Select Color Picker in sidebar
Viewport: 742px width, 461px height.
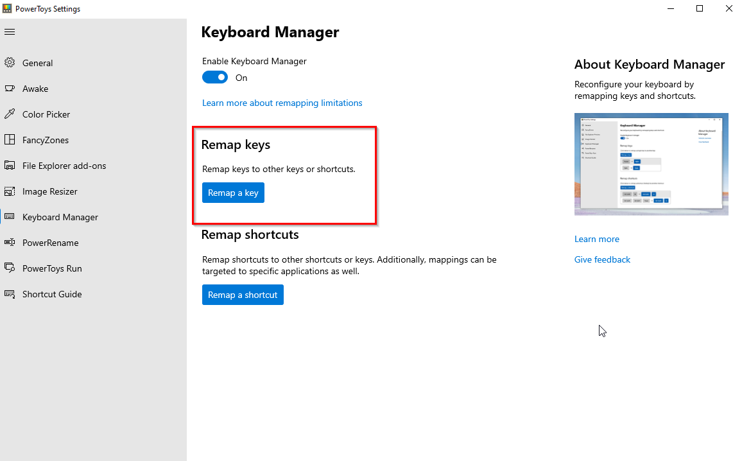click(93, 114)
